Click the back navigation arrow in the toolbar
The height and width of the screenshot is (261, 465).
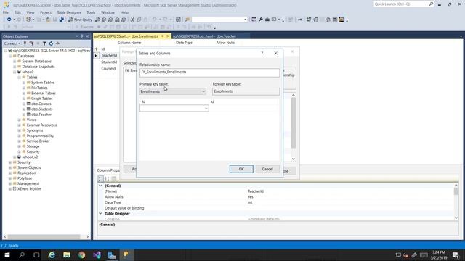[9, 20]
